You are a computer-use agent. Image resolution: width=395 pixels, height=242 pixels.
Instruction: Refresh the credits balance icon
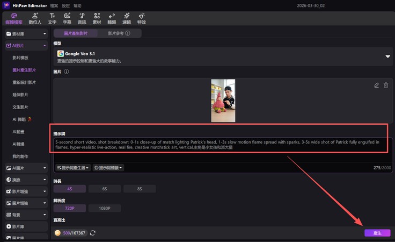pyautogui.click(x=93, y=233)
